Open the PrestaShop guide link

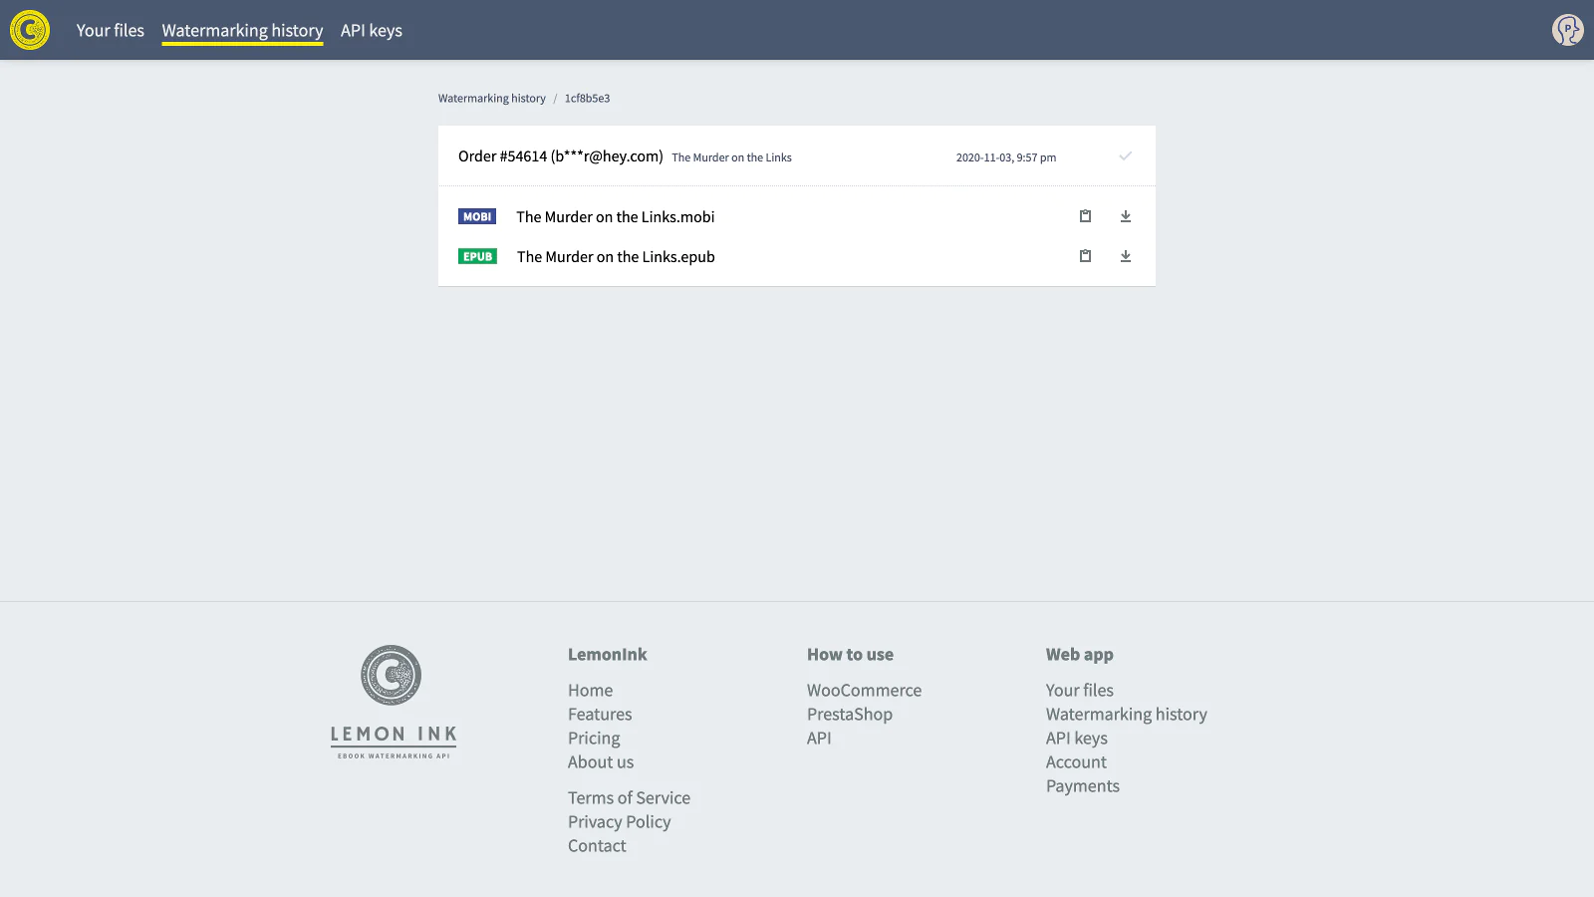(849, 715)
